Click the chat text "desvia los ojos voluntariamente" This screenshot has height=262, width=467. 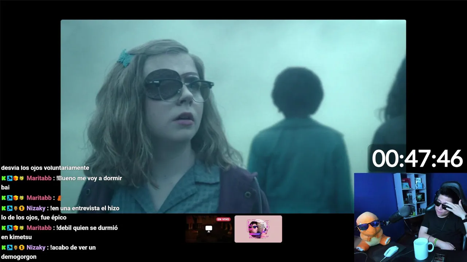point(45,168)
